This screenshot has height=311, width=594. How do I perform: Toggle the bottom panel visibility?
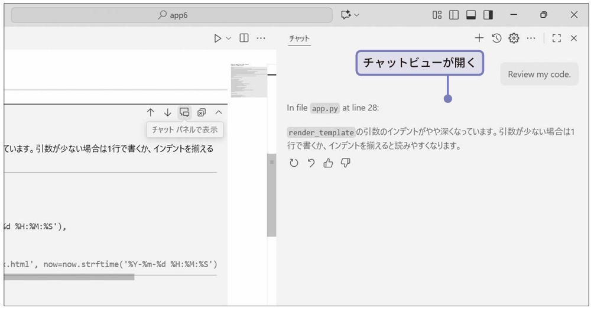[471, 15]
